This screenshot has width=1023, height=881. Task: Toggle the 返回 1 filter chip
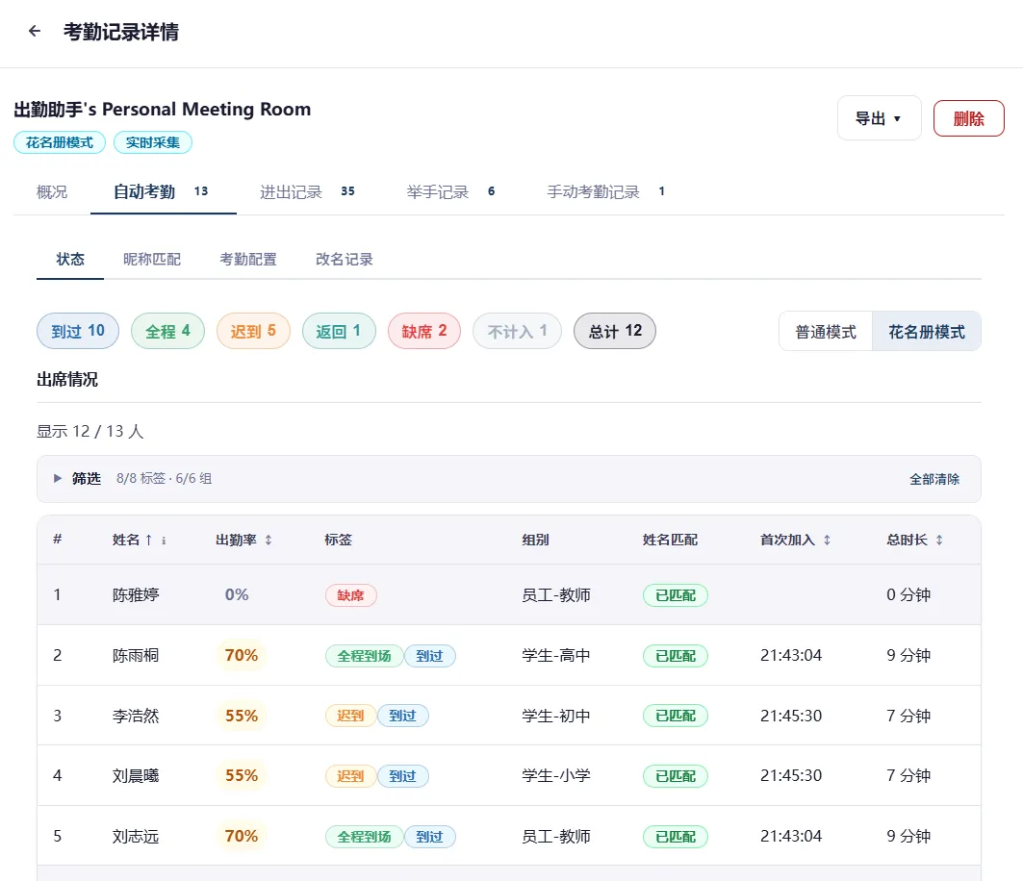[339, 331]
